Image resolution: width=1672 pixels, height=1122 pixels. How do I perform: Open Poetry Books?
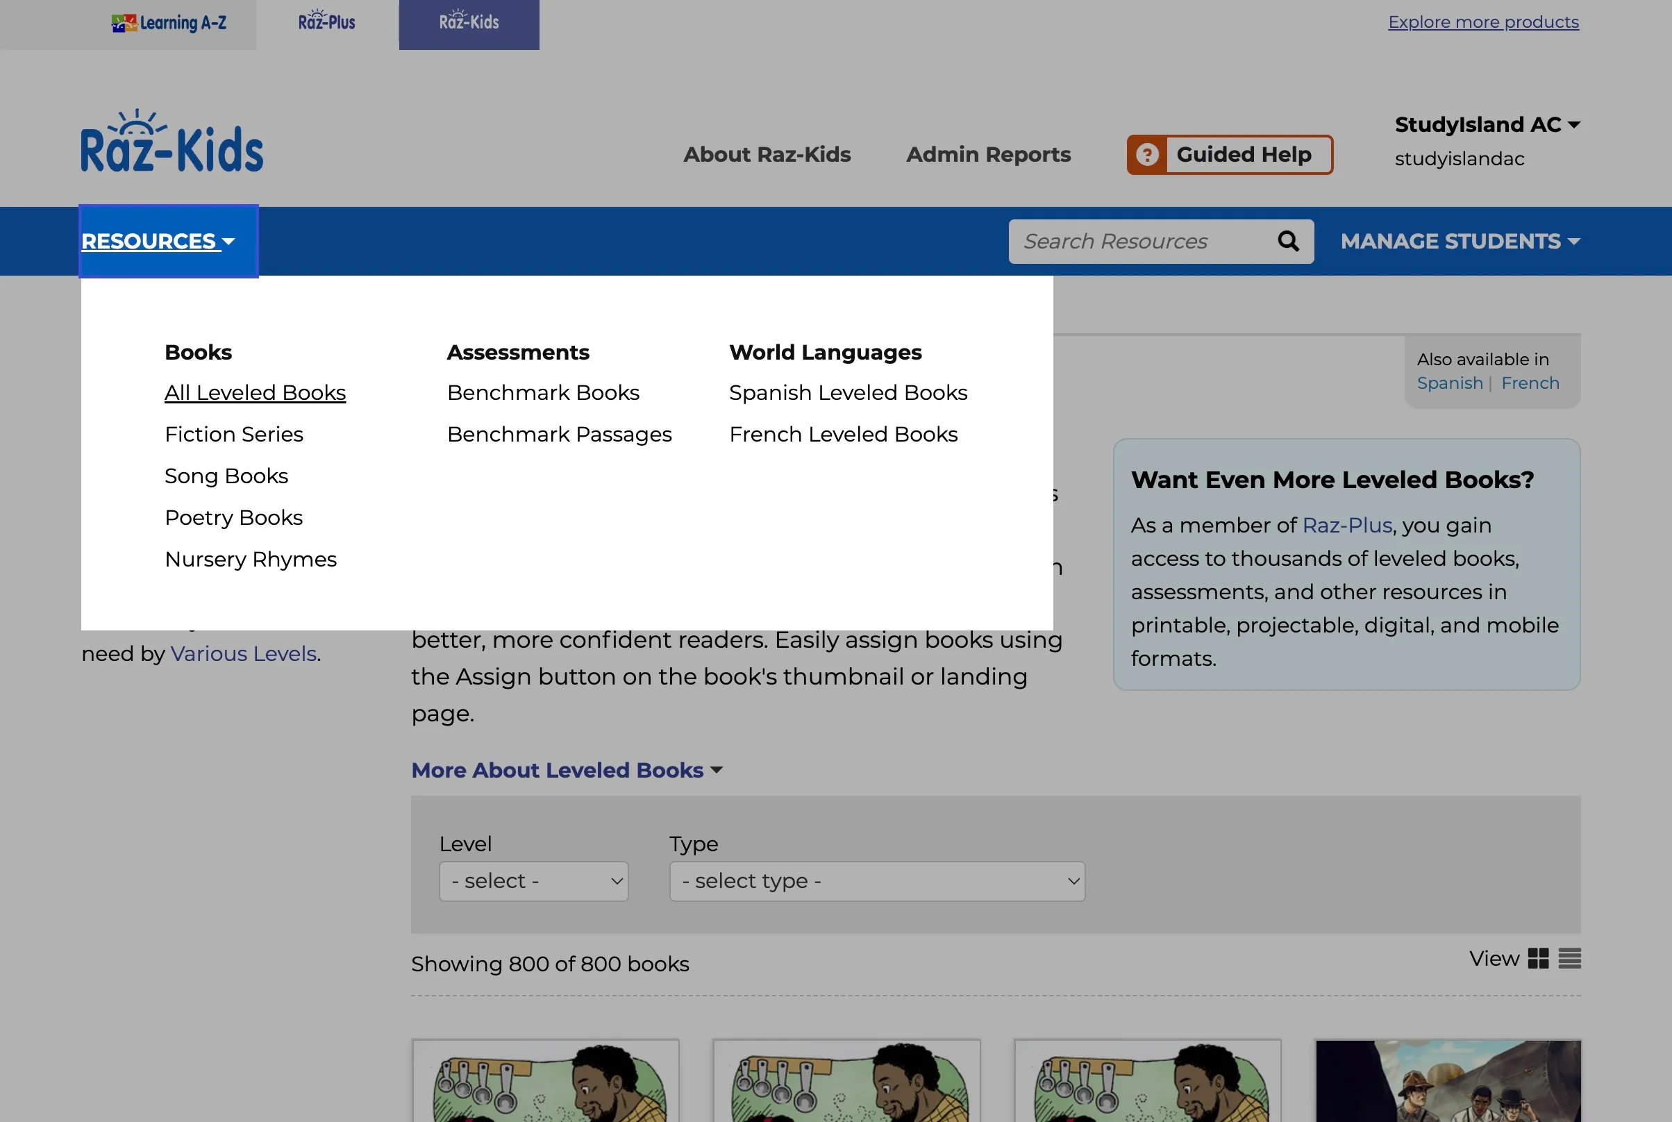tap(233, 517)
